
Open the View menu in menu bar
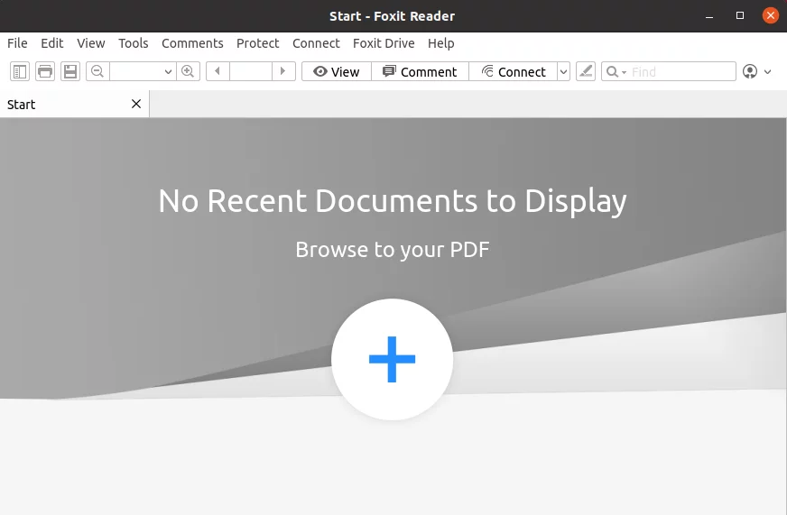(91, 43)
